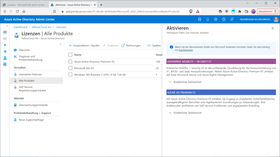Expand Kostenlose Testversion under Azure AD Premium P2
Image resolution: width=280 pixels, height=157 pixels.
185,113
